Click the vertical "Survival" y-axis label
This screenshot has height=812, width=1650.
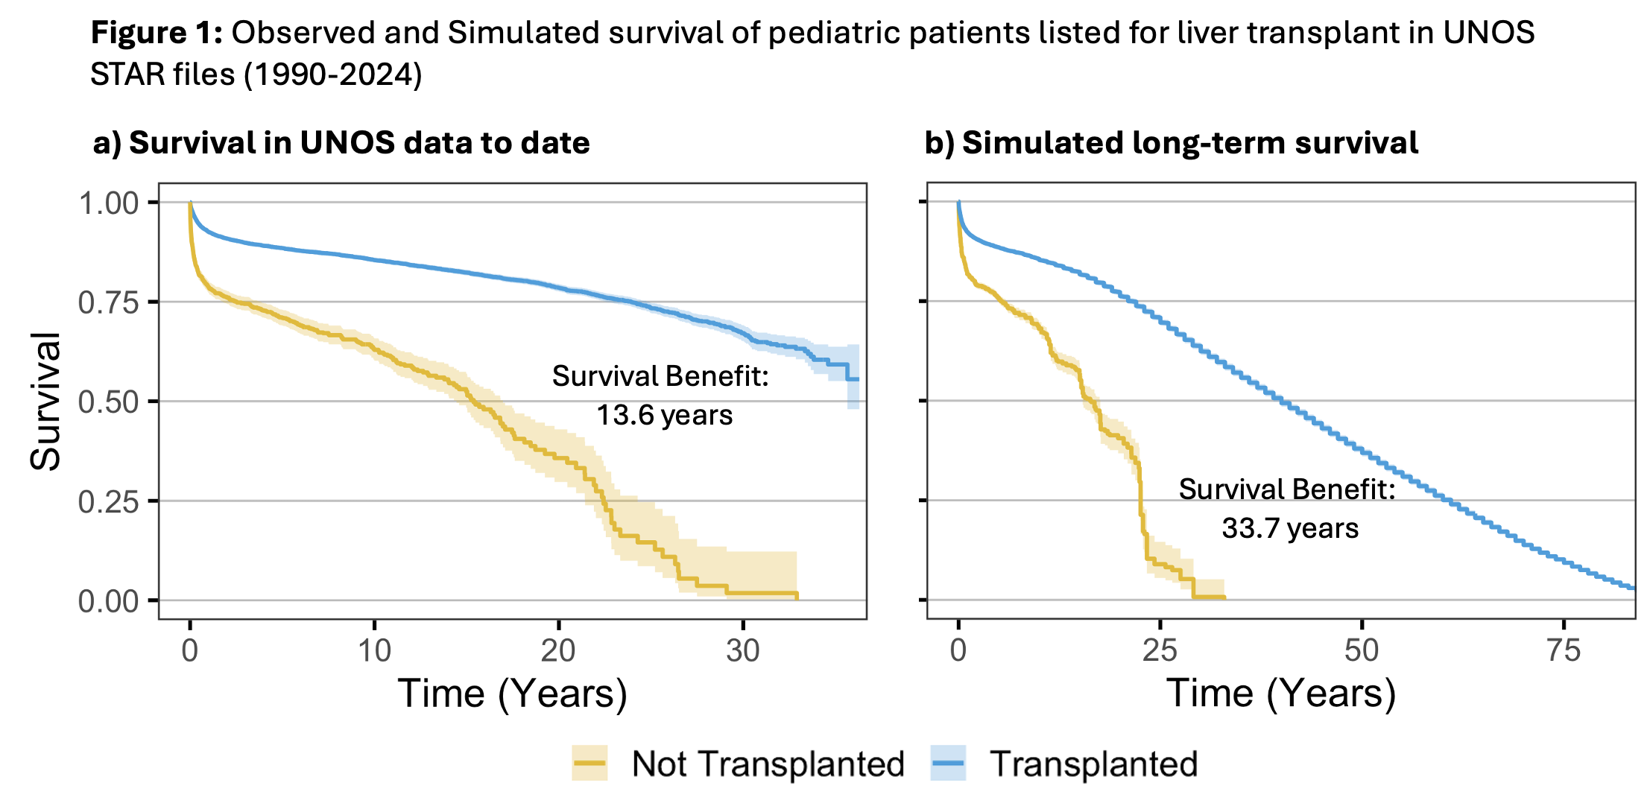pos(45,402)
